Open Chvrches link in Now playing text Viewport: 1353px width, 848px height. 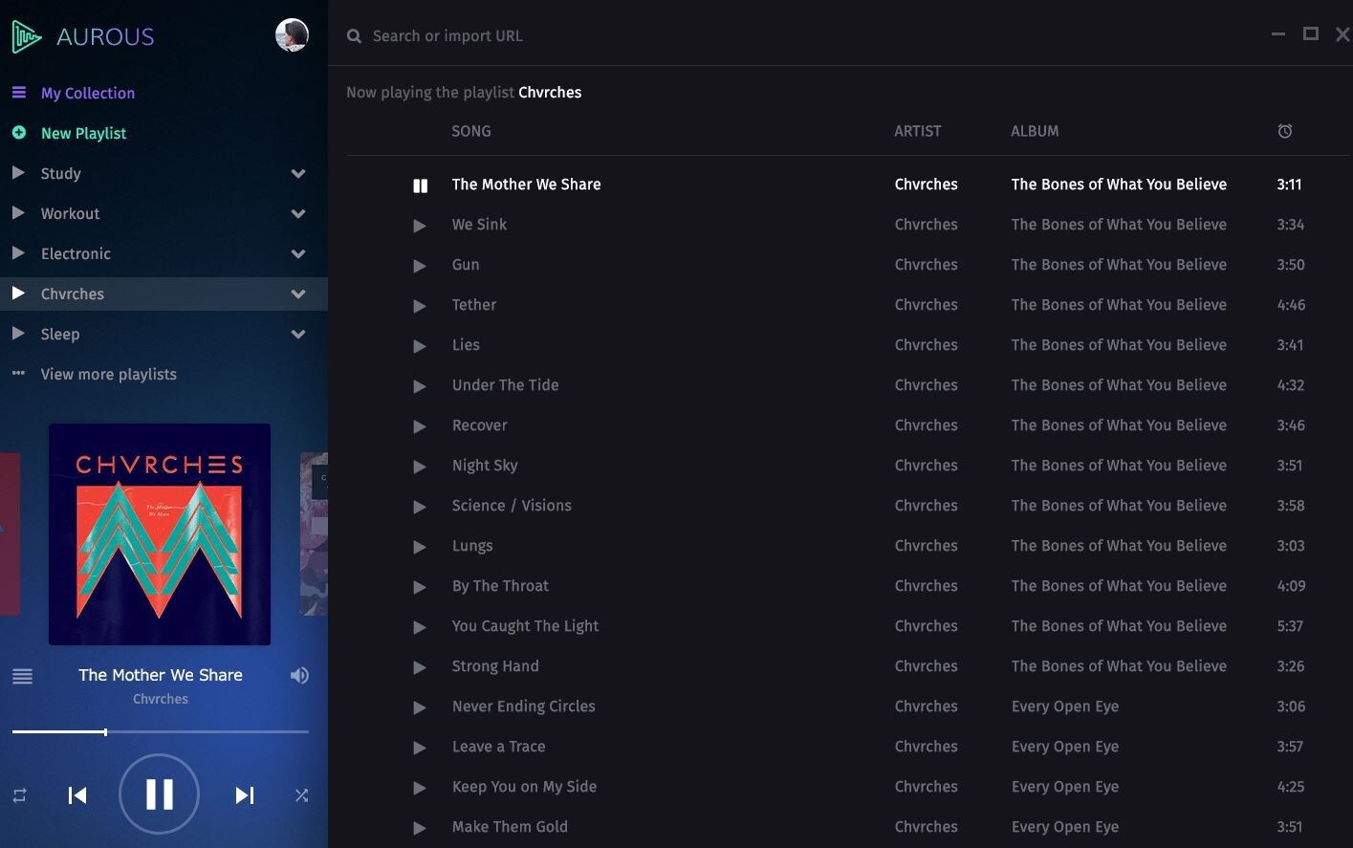pos(550,93)
